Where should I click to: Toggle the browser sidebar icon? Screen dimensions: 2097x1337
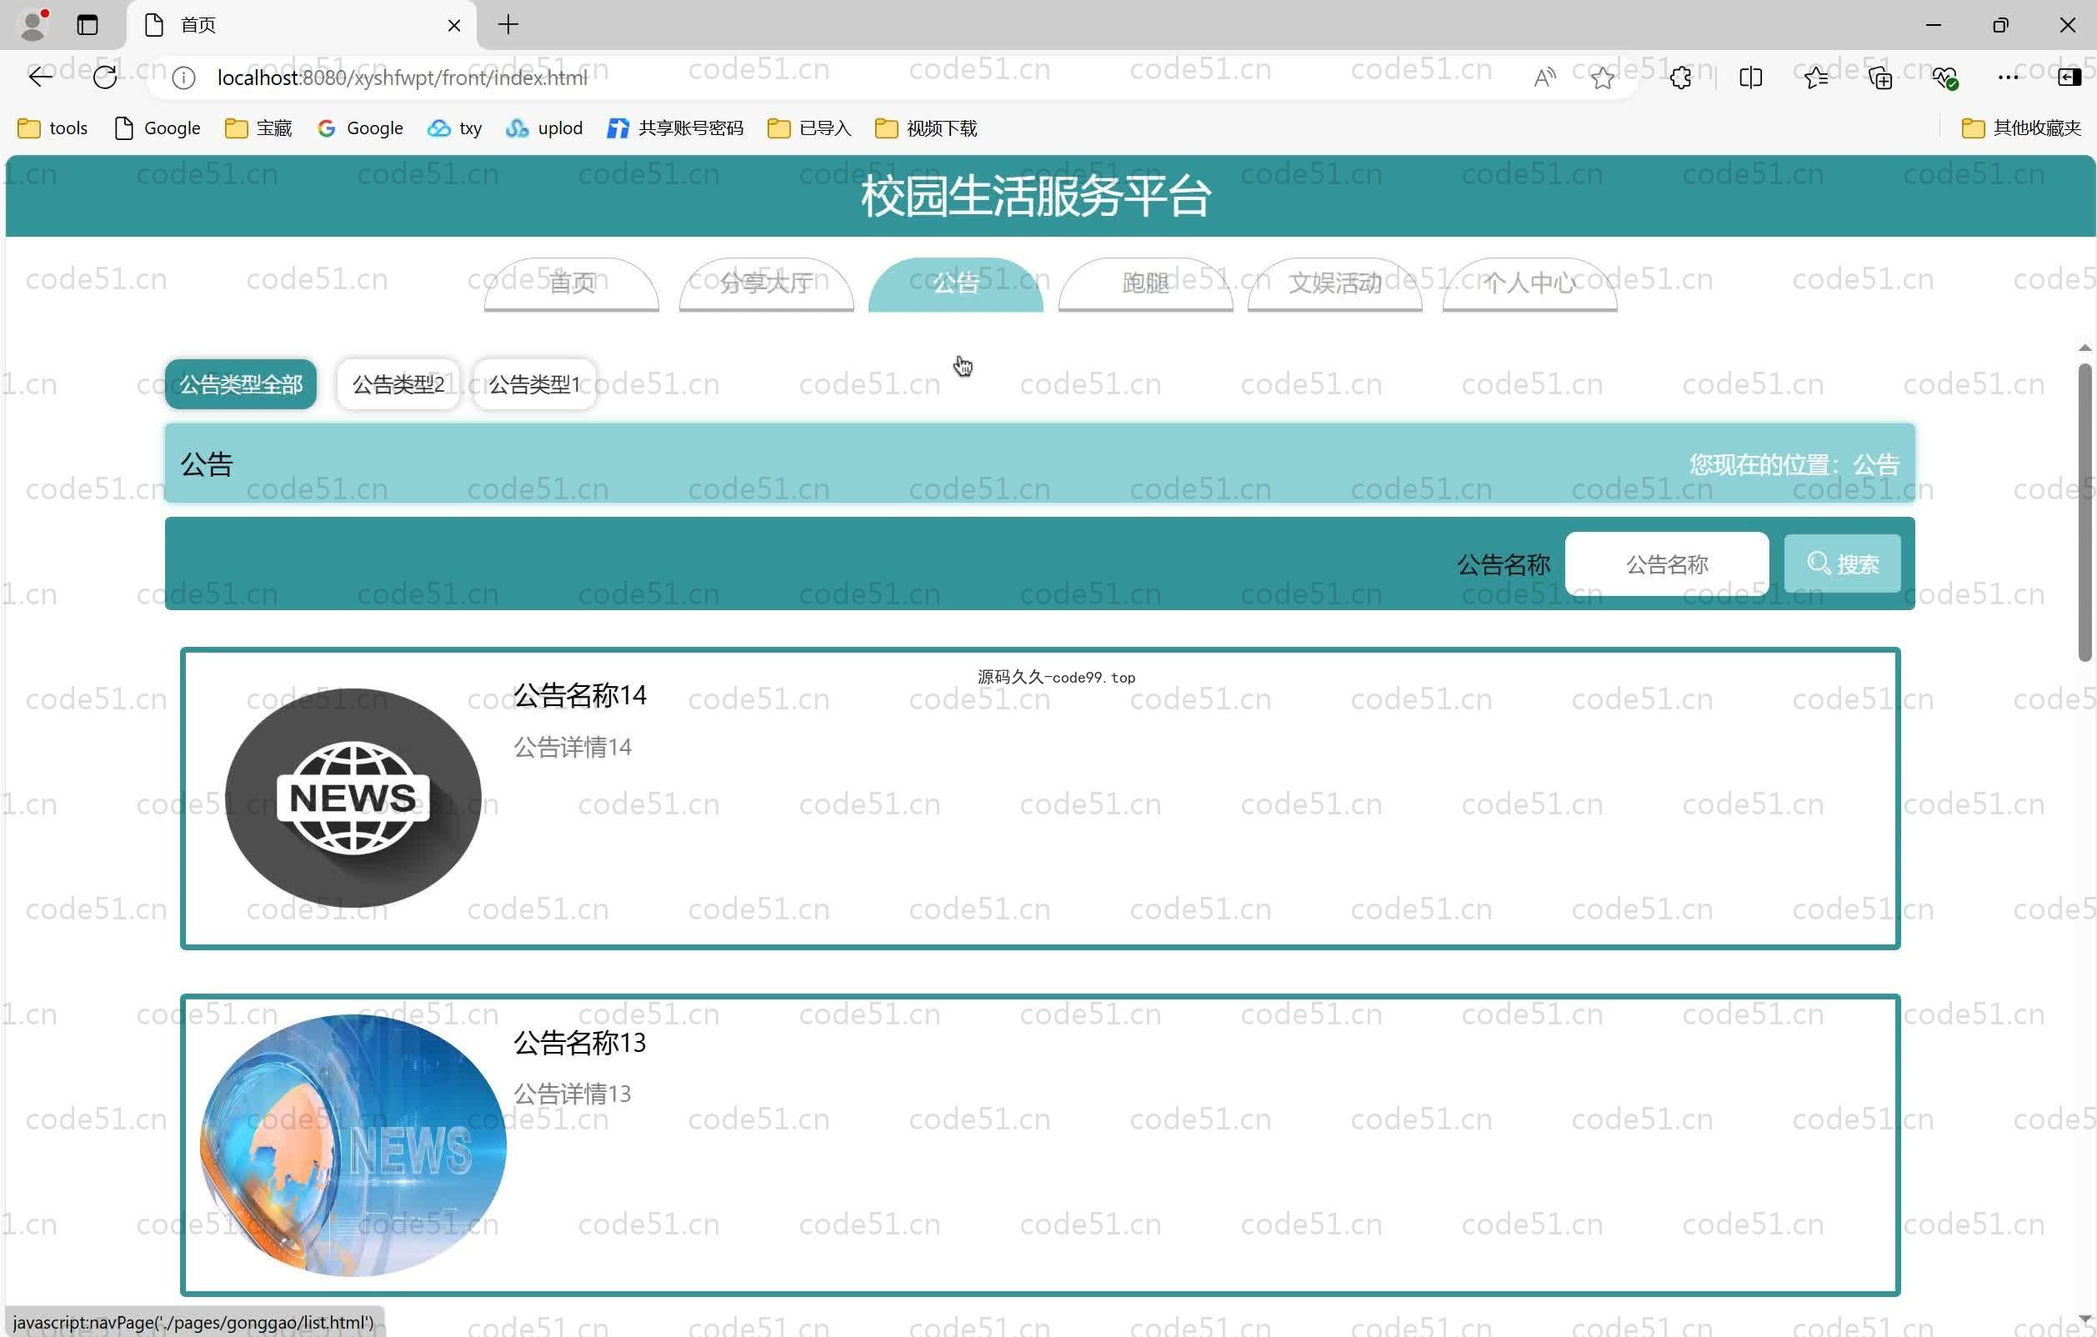2069,78
